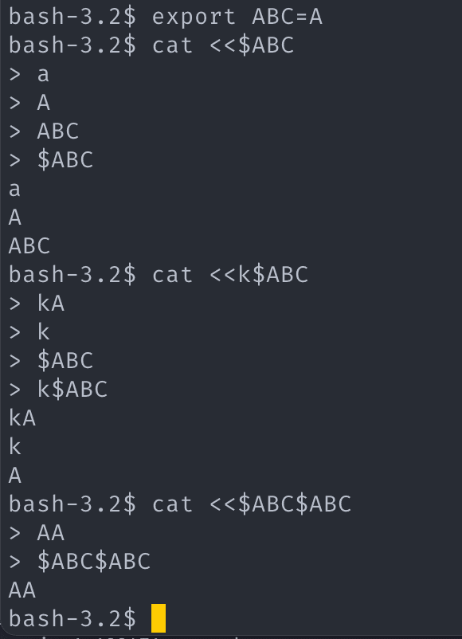Viewport: 462px width, 639px height.
Task: Click the heredoc input line '> AA'
Action: pos(37,533)
